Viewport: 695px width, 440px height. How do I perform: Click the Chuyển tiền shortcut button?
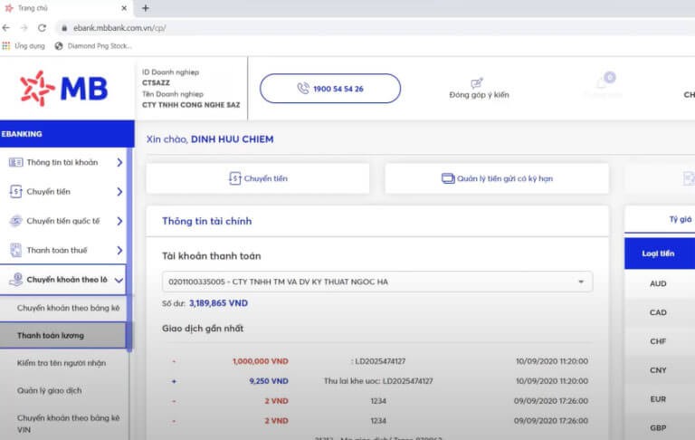point(258,178)
